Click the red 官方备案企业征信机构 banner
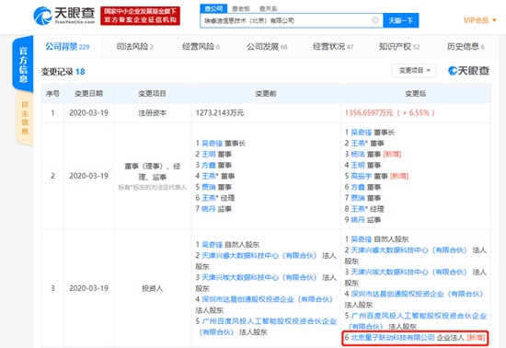This screenshot has width=506, height=348. click(x=140, y=16)
